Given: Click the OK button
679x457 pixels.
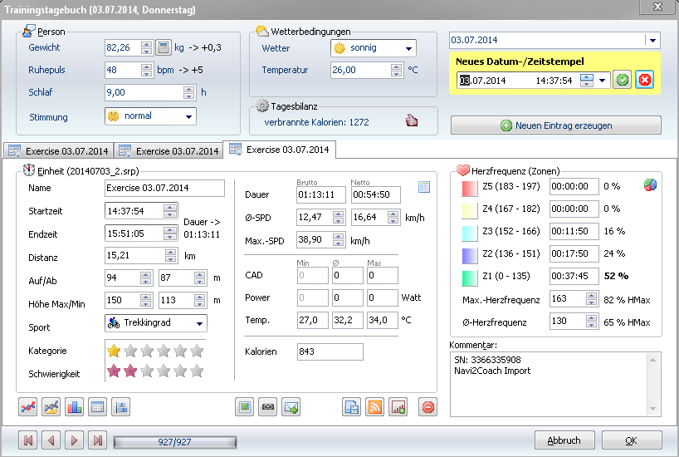Looking at the screenshot, I should pyautogui.click(x=632, y=440).
